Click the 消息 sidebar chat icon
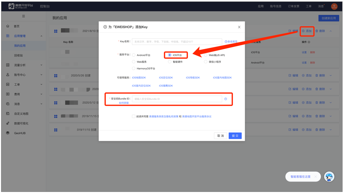 tap(8, 104)
